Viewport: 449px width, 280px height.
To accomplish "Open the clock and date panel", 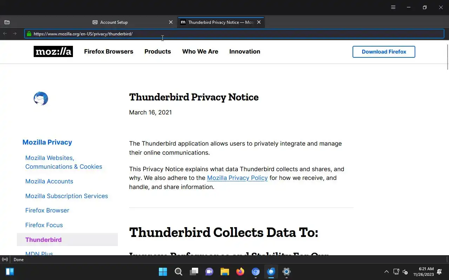I will (423, 272).
